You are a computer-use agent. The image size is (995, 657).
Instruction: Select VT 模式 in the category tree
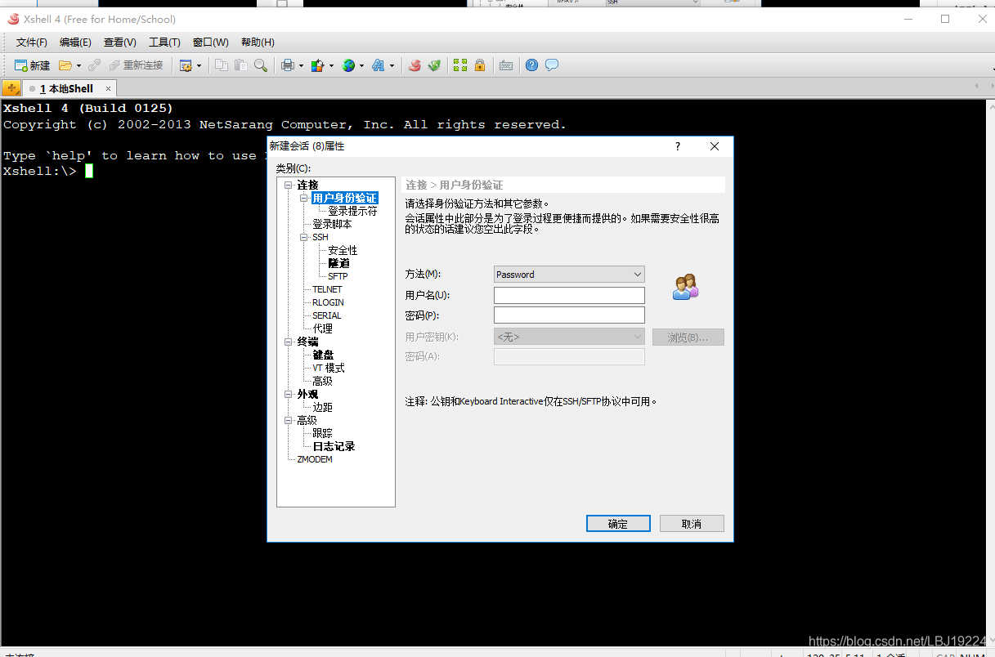pyautogui.click(x=329, y=368)
